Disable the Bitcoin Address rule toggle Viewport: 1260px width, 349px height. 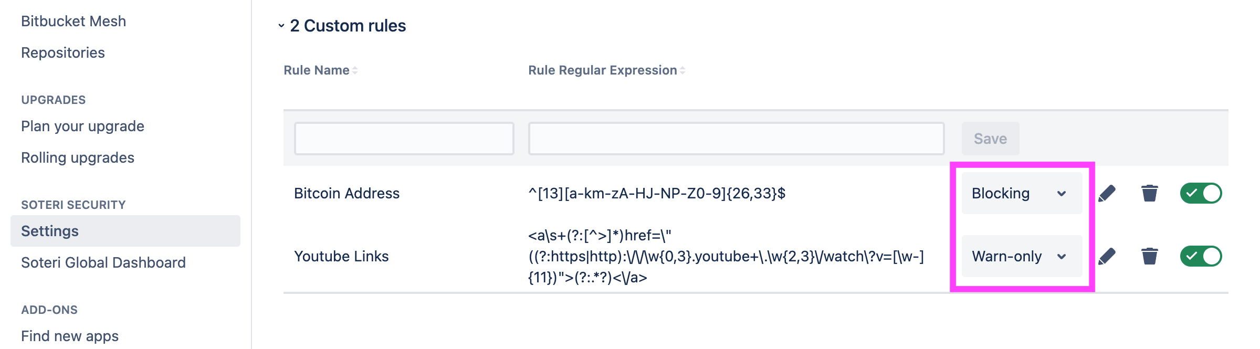click(1201, 193)
